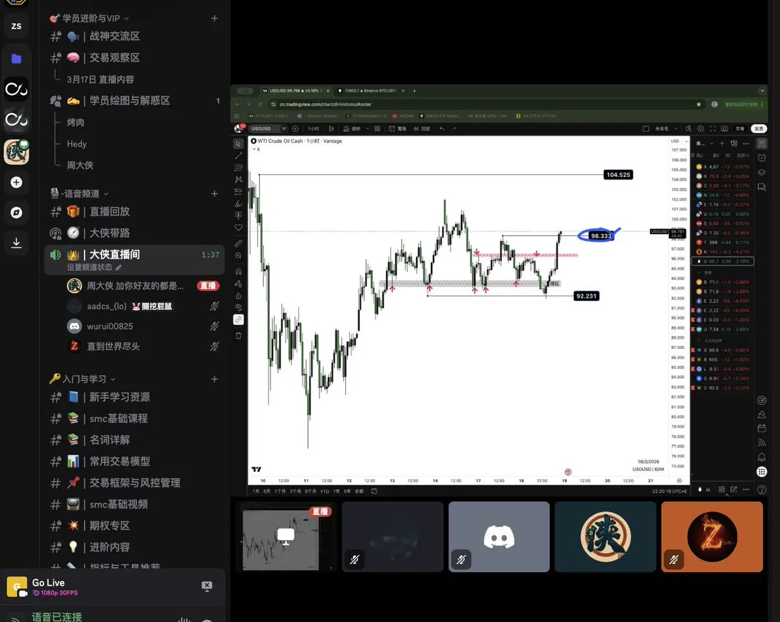This screenshot has width=780, height=622.
Task: Open the alerts clock icon on right
Action: pyautogui.click(x=762, y=158)
